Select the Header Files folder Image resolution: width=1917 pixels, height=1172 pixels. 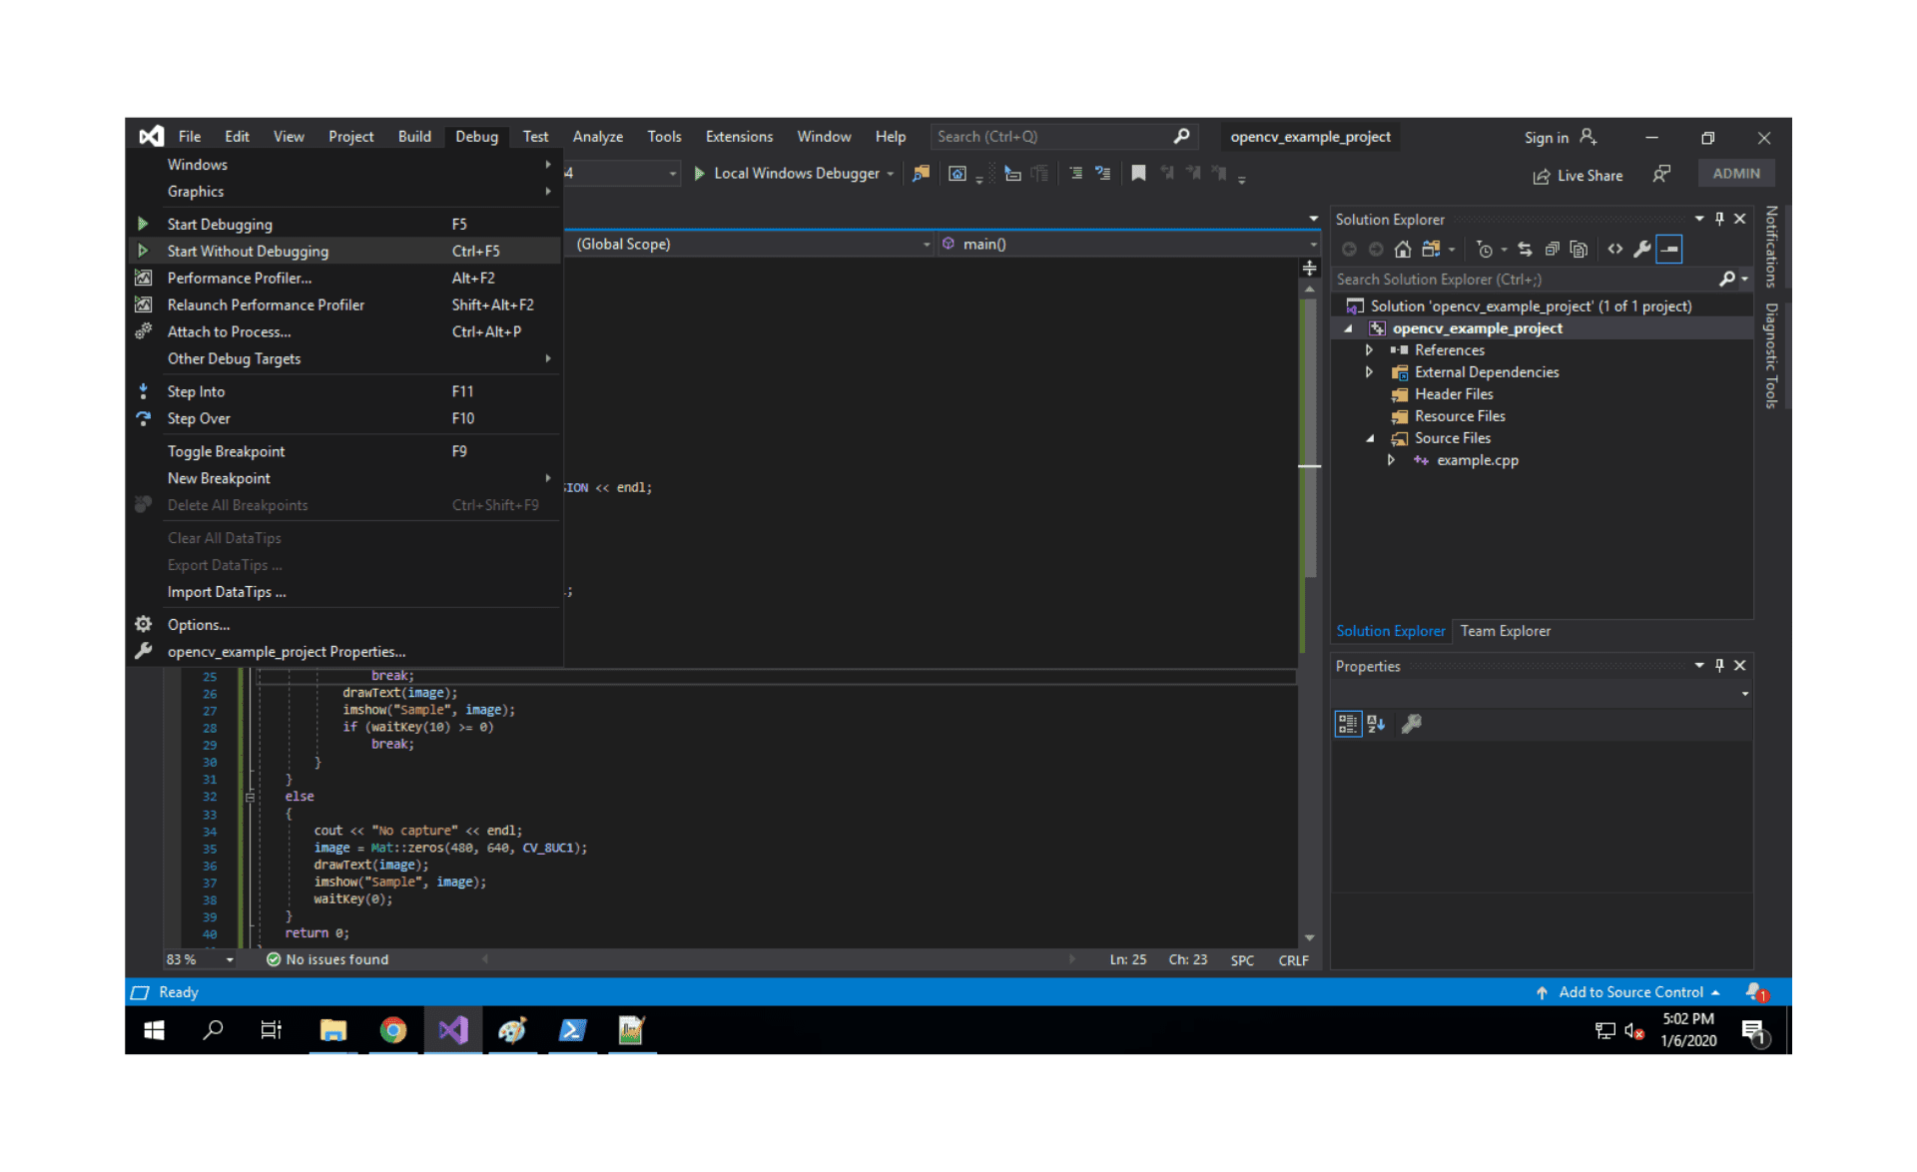(x=1453, y=394)
